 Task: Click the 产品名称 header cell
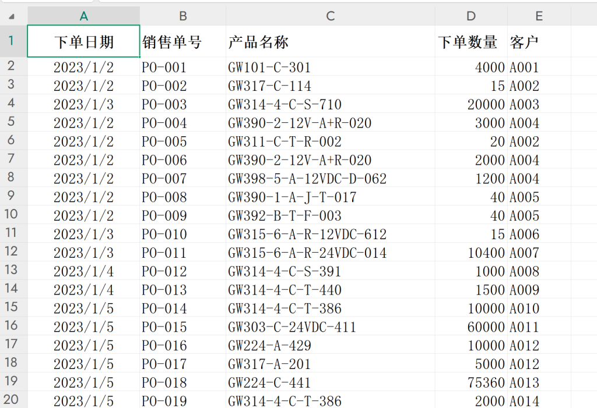tap(330, 41)
